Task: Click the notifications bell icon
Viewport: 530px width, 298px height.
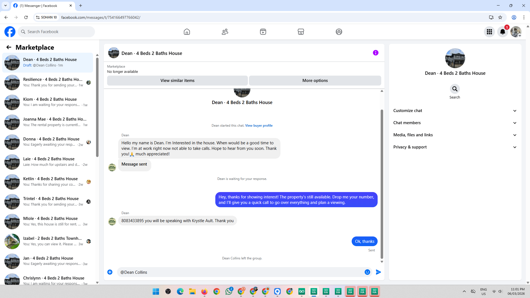Action: (x=502, y=32)
